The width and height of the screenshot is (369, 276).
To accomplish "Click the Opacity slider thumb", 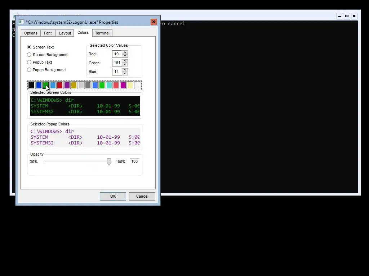I will (109, 161).
